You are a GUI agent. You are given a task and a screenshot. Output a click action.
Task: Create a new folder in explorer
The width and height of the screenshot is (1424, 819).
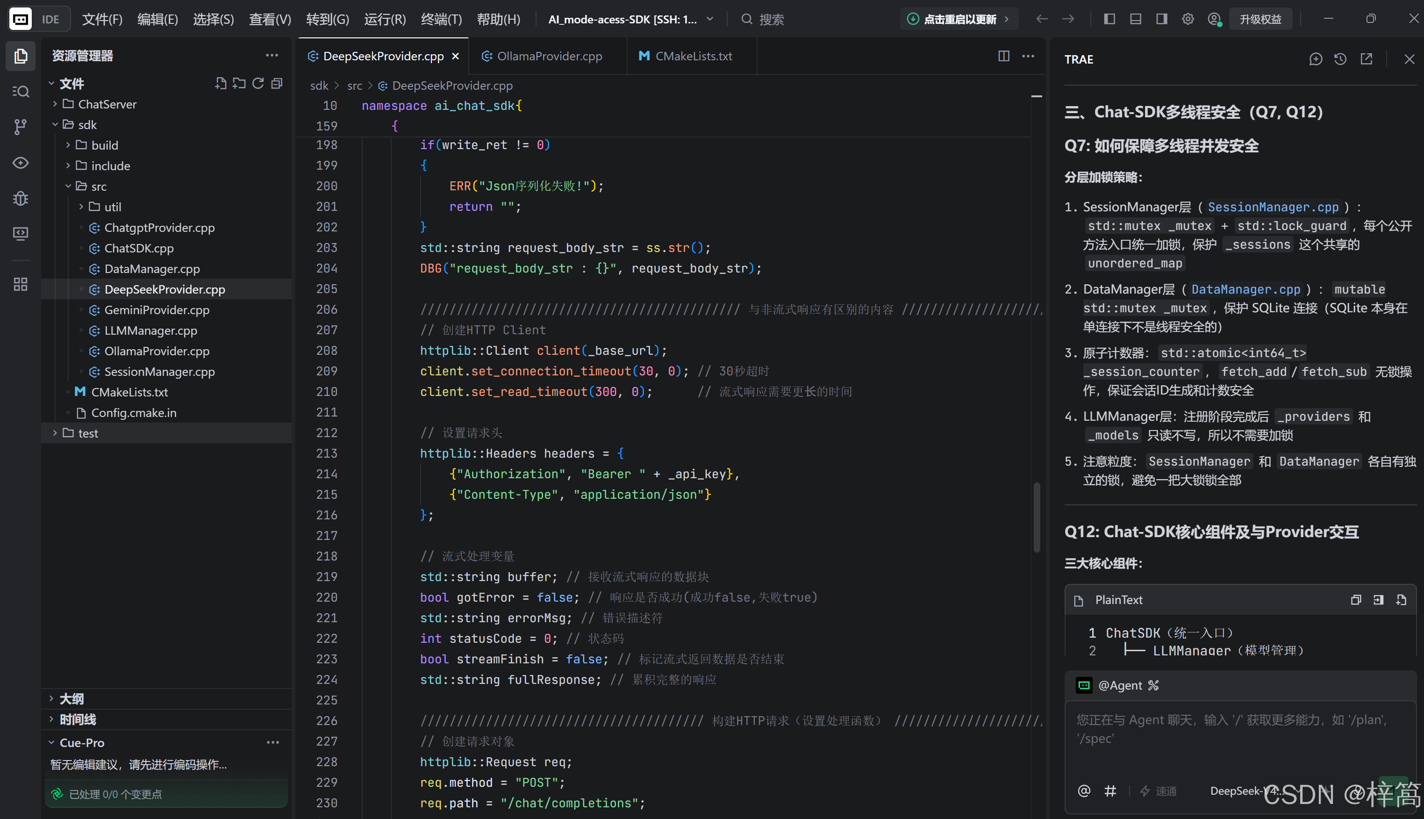coord(239,84)
